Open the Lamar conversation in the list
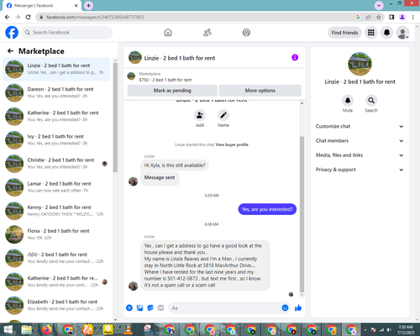 click(x=56, y=187)
